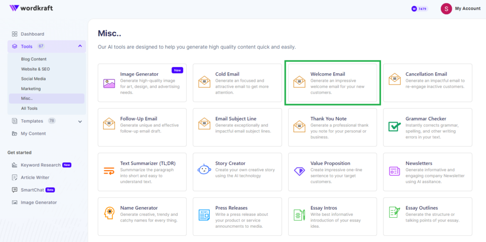Select Blog Content in sidebar
The image size is (486, 242).
34,59
